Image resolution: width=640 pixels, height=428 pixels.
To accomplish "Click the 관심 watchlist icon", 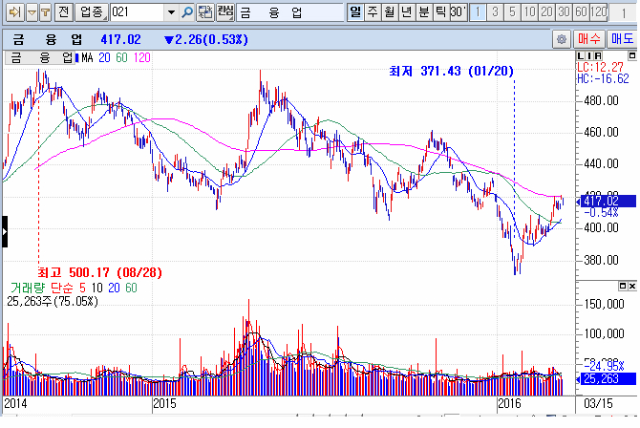I will [x=224, y=12].
